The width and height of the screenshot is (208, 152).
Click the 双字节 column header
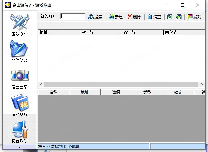click(143, 32)
